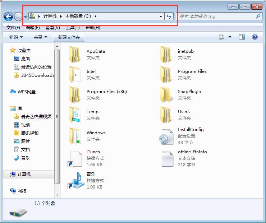The width and height of the screenshot is (266, 223).
Task: Select 收藏夹 in the navigation pane
Action: coord(24,50)
